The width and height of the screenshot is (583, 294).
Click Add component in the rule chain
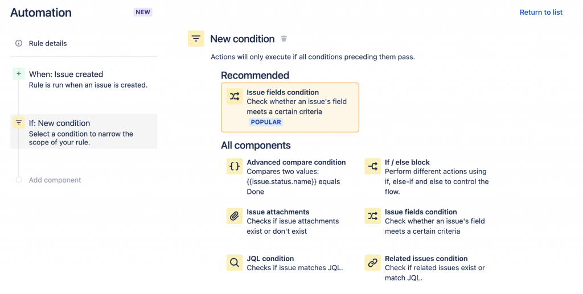click(55, 180)
